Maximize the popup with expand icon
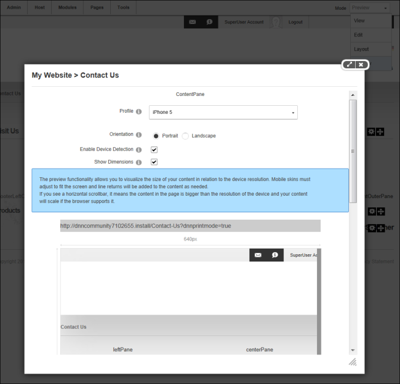Image resolution: width=400 pixels, height=384 pixels. coord(350,65)
